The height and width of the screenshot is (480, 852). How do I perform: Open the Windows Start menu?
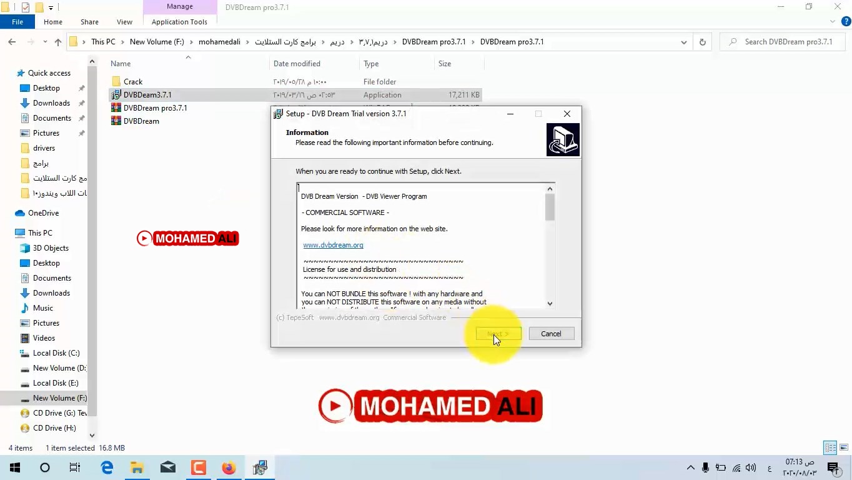(x=15, y=467)
